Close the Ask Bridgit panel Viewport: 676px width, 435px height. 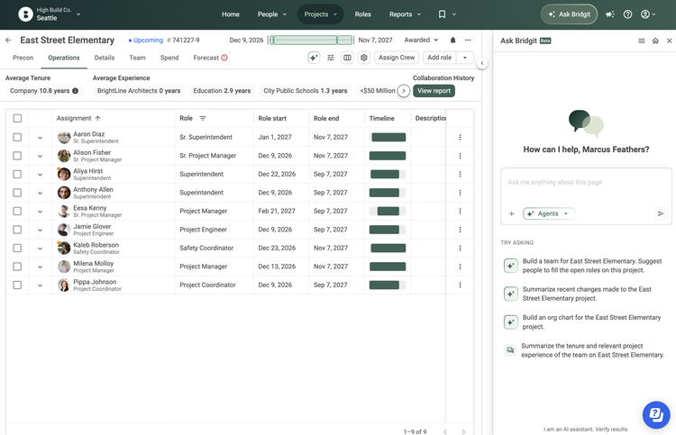click(x=669, y=41)
